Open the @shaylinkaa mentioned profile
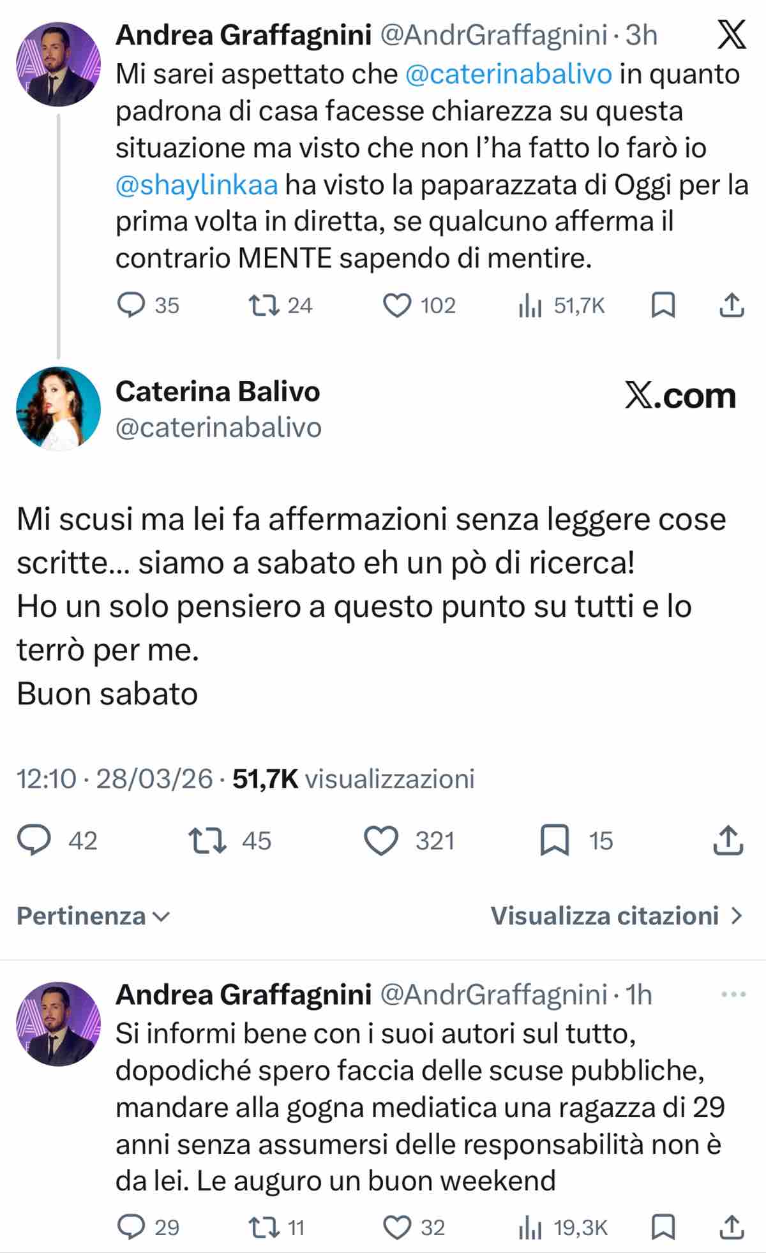This screenshot has width=766, height=1253. [199, 185]
